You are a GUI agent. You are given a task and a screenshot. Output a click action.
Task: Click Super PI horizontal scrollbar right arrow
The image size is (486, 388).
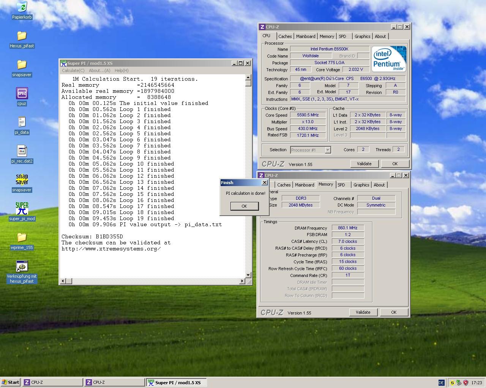242,281
